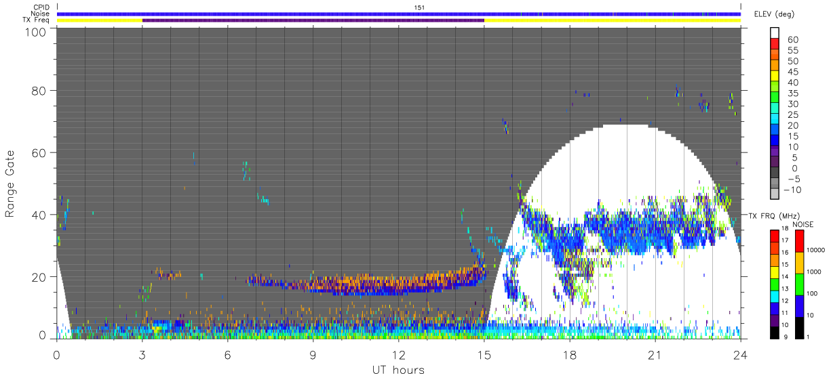
Task: Click the 60 label on Range Gate axis
Action: click(39, 152)
